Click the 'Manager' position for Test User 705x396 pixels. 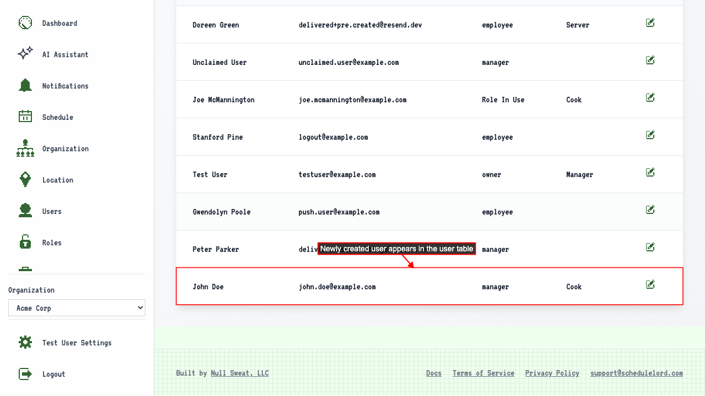pyautogui.click(x=579, y=174)
